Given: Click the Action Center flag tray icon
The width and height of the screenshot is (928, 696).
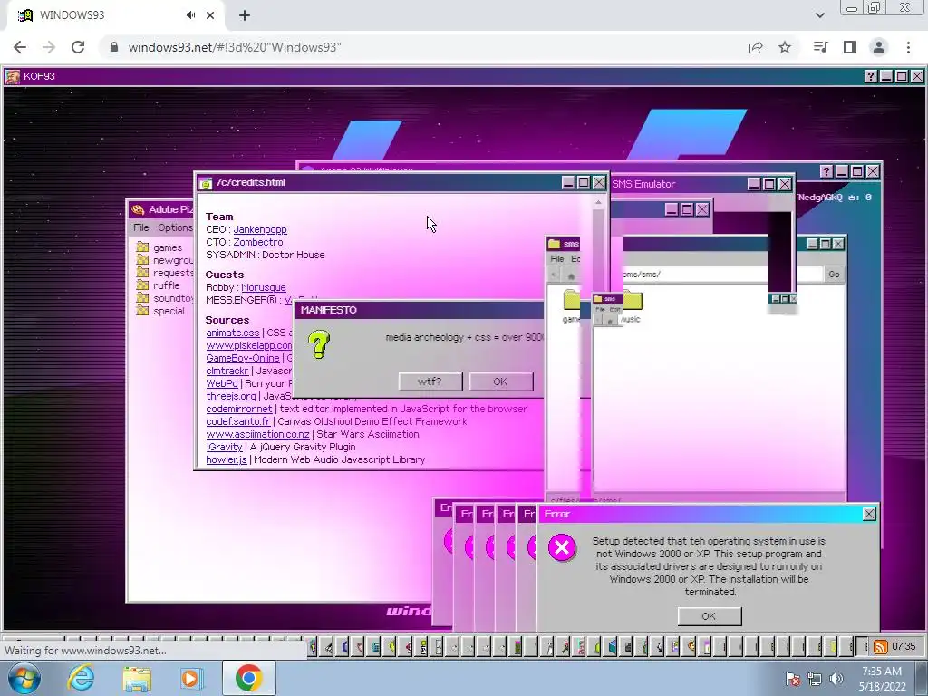Looking at the screenshot, I should click(792, 679).
